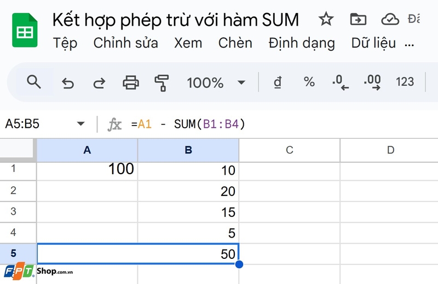This screenshot has width=438, height=284.
Task: Open the Định dạng menu
Action: (x=302, y=44)
